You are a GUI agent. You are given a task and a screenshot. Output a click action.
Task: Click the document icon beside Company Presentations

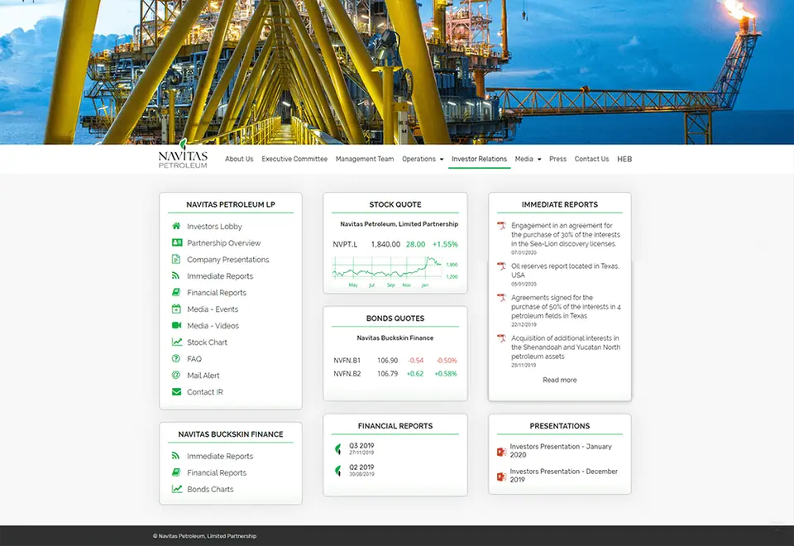click(175, 259)
